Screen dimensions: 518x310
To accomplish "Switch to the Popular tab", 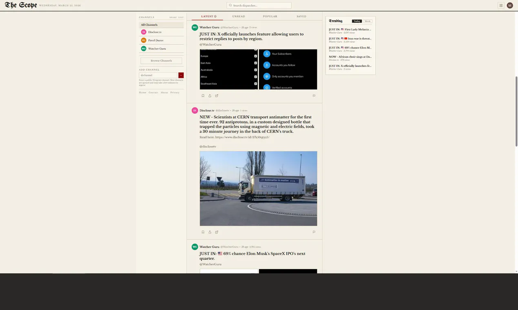I will [270, 16].
